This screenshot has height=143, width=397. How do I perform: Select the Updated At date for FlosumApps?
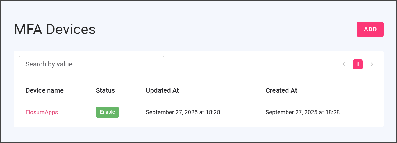pos(183,112)
